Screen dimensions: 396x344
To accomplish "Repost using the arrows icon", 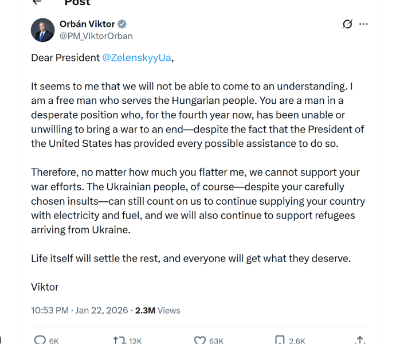I will (119, 340).
